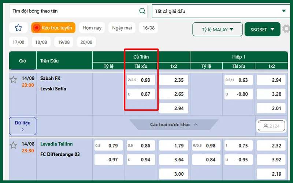The height and width of the screenshot is (183, 293).
Task: Select the 18/08 date tab
Action: click(41, 42)
